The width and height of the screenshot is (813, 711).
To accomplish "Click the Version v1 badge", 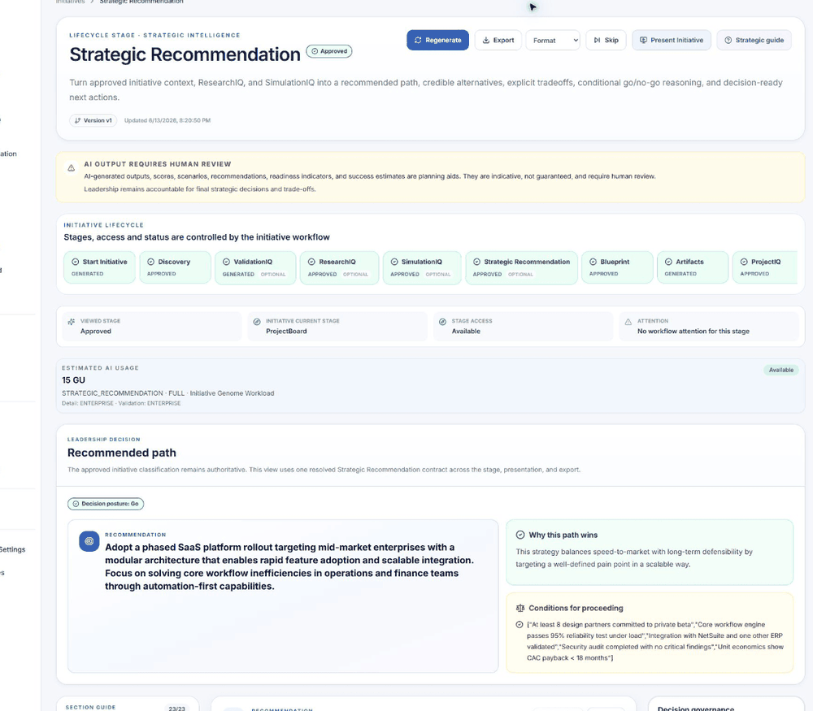I will pyautogui.click(x=93, y=120).
